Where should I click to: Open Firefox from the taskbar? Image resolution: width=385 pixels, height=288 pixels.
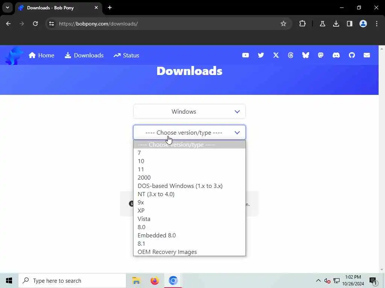click(x=155, y=280)
